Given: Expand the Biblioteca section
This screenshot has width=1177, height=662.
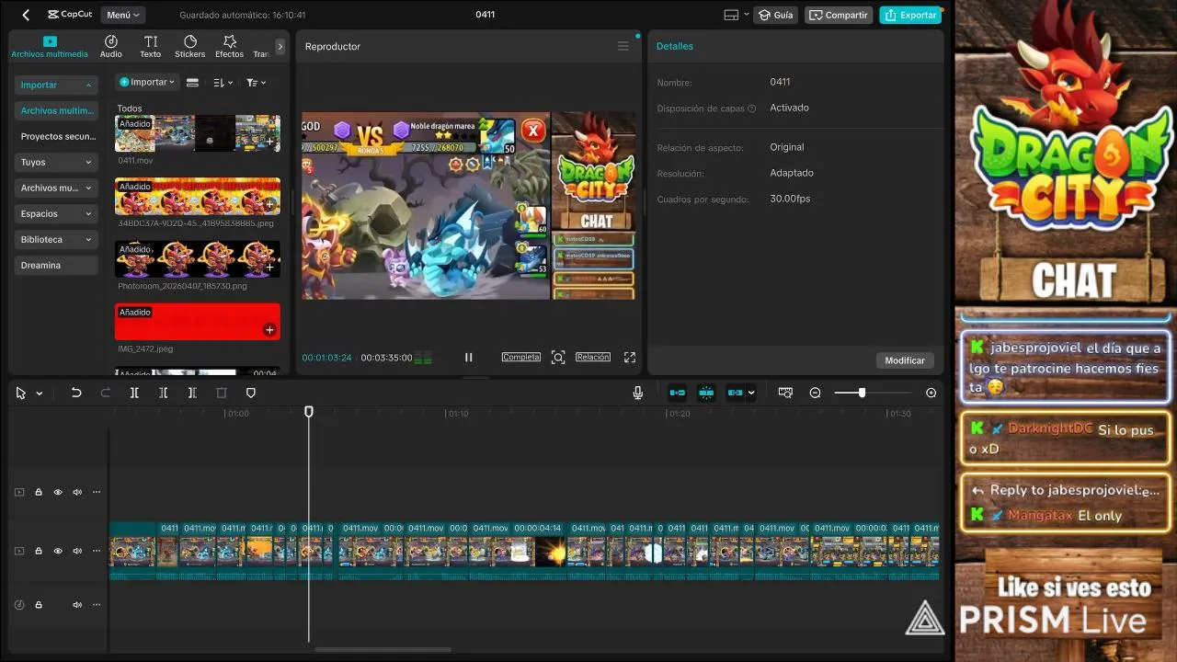Looking at the screenshot, I should pos(57,239).
